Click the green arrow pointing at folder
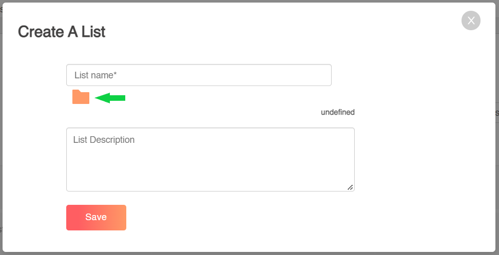Image resolution: width=499 pixels, height=255 pixels. (x=110, y=98)
